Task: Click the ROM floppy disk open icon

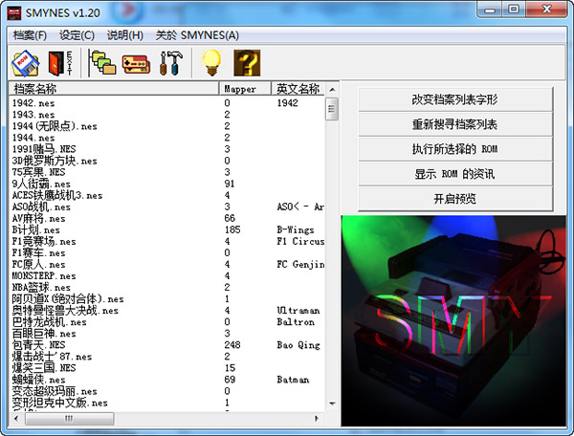Action: tap(24, 63)
